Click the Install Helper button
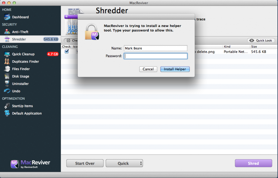The width and height of the screenshot is (278, 178). [175, 69]
